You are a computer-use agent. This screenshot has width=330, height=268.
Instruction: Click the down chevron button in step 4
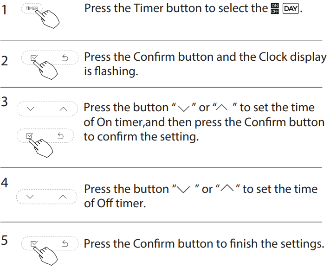click(x=30, y=197)
